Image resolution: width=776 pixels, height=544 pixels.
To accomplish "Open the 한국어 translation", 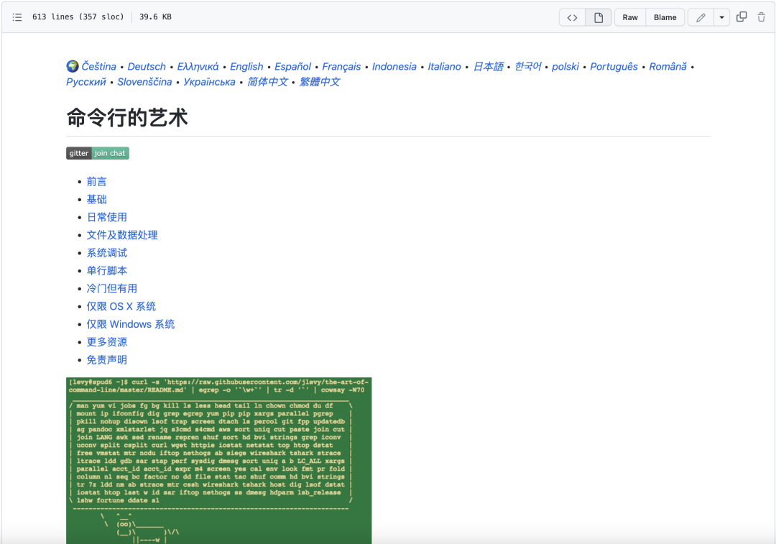I will (528, 66).
